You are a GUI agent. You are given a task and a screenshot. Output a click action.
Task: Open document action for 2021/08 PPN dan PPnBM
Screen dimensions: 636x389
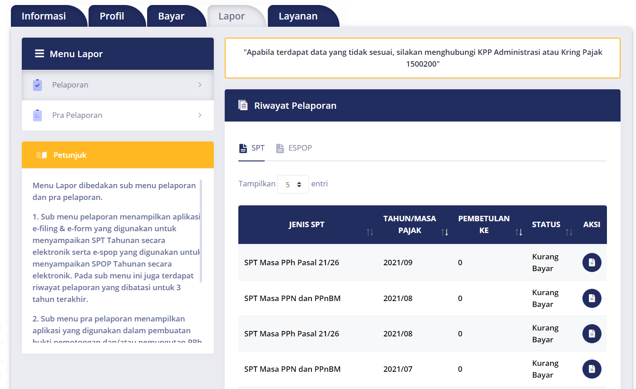point(592,298)
